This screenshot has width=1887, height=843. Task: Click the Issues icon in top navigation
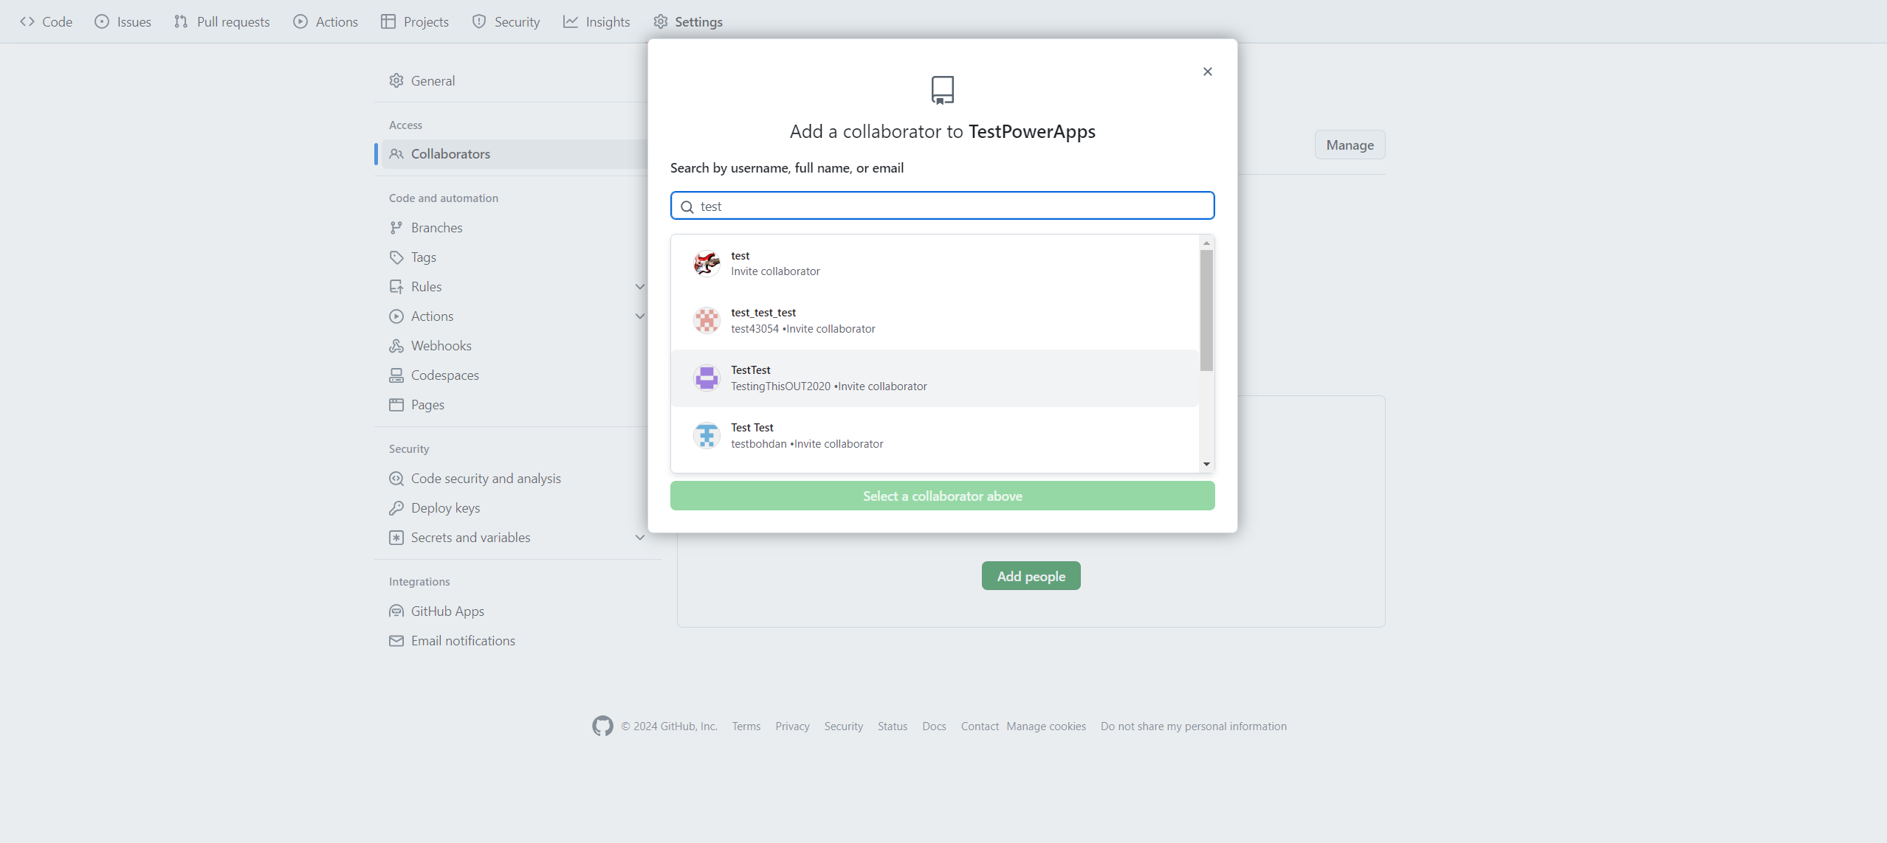coord(103,21)
